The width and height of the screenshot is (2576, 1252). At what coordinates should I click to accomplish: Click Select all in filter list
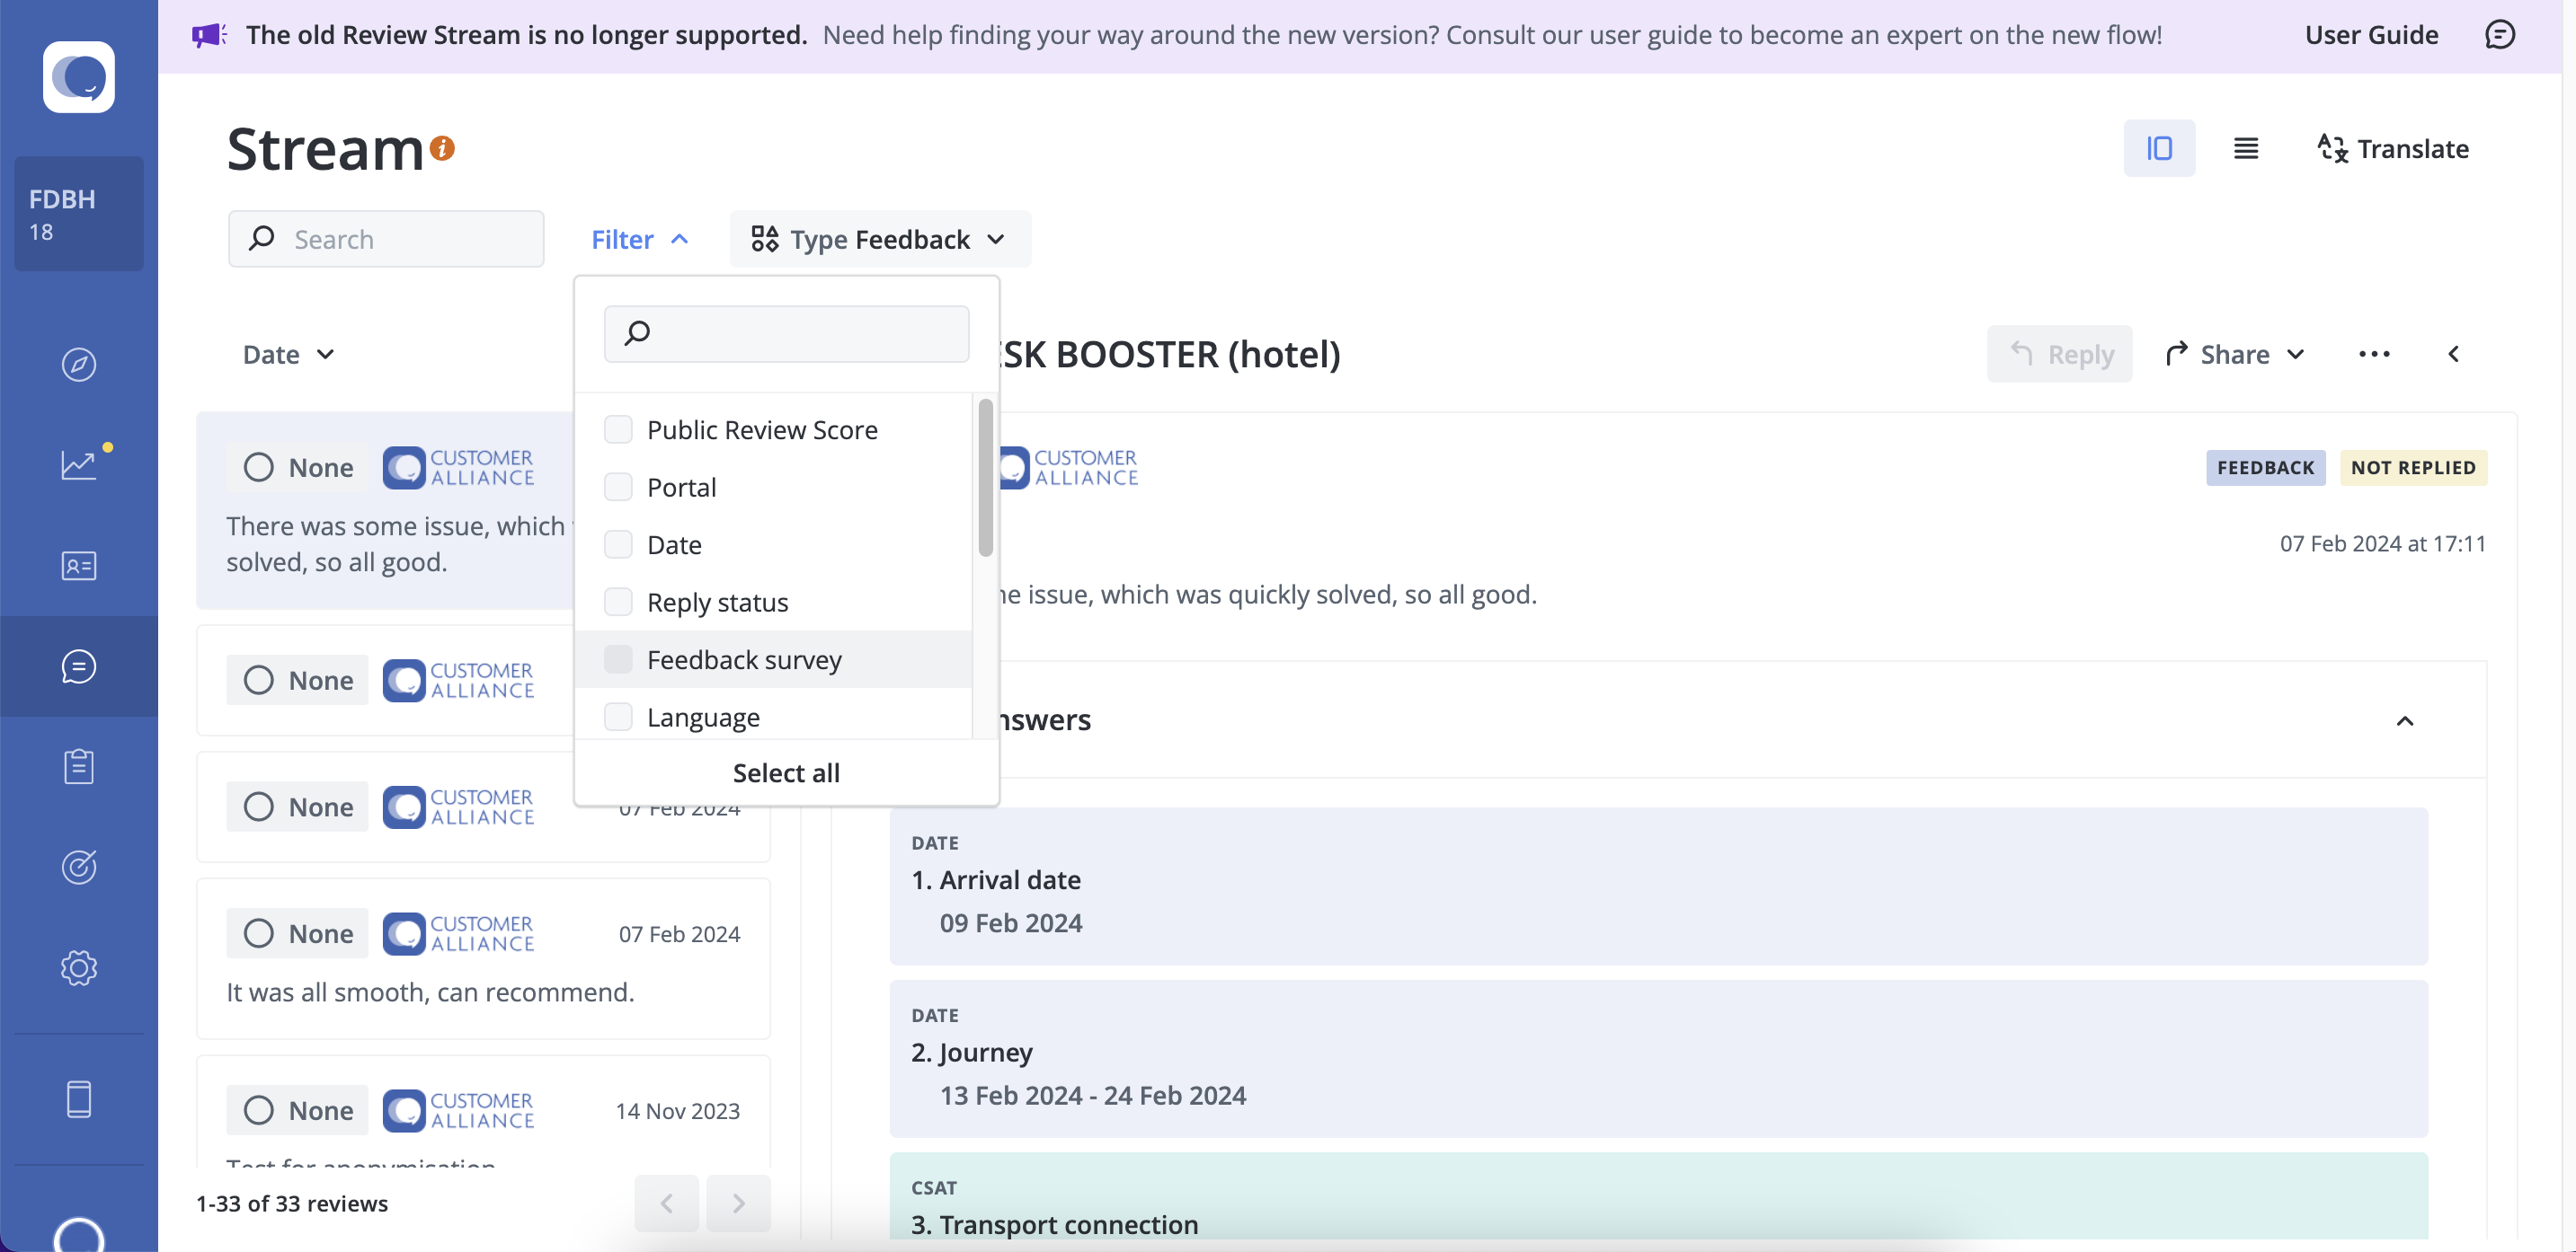click(786, 772)
